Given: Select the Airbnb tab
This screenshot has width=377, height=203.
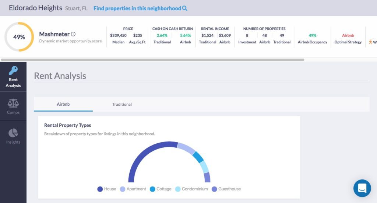Looking at the screenshot, I should tap(63, 104).
